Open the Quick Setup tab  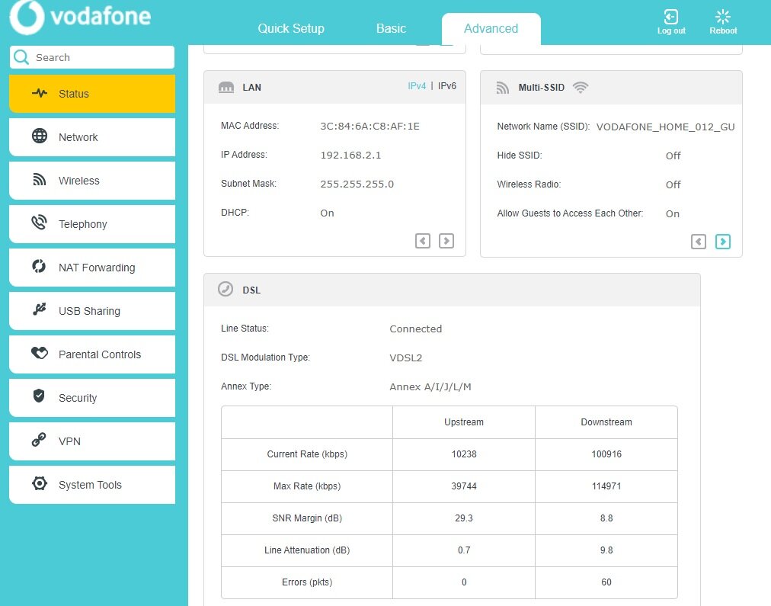pos(291,28)
